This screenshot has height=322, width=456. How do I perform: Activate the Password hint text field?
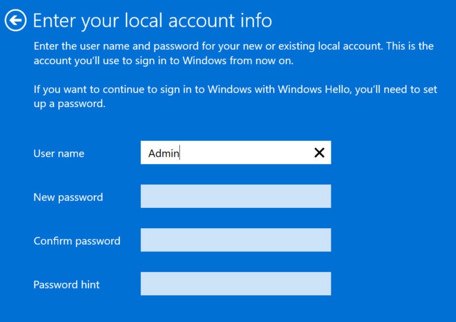236,284
